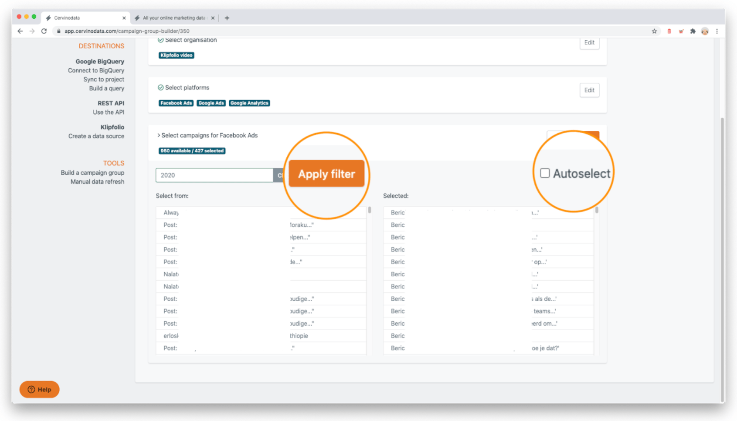
Task: Open the Facebook Ads platform tag
Action: 176,103
